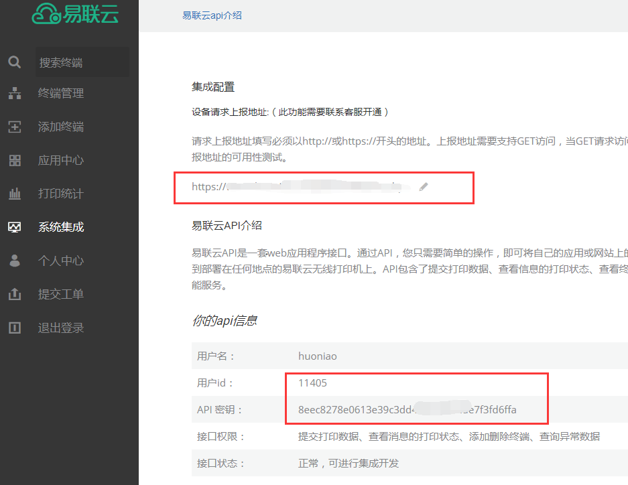Click the 你的api信息 heading

225,320
